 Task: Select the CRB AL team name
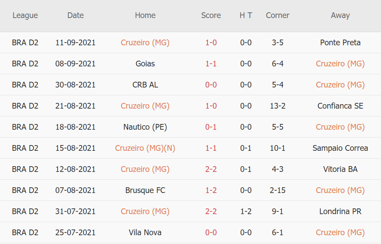point(145,85)
